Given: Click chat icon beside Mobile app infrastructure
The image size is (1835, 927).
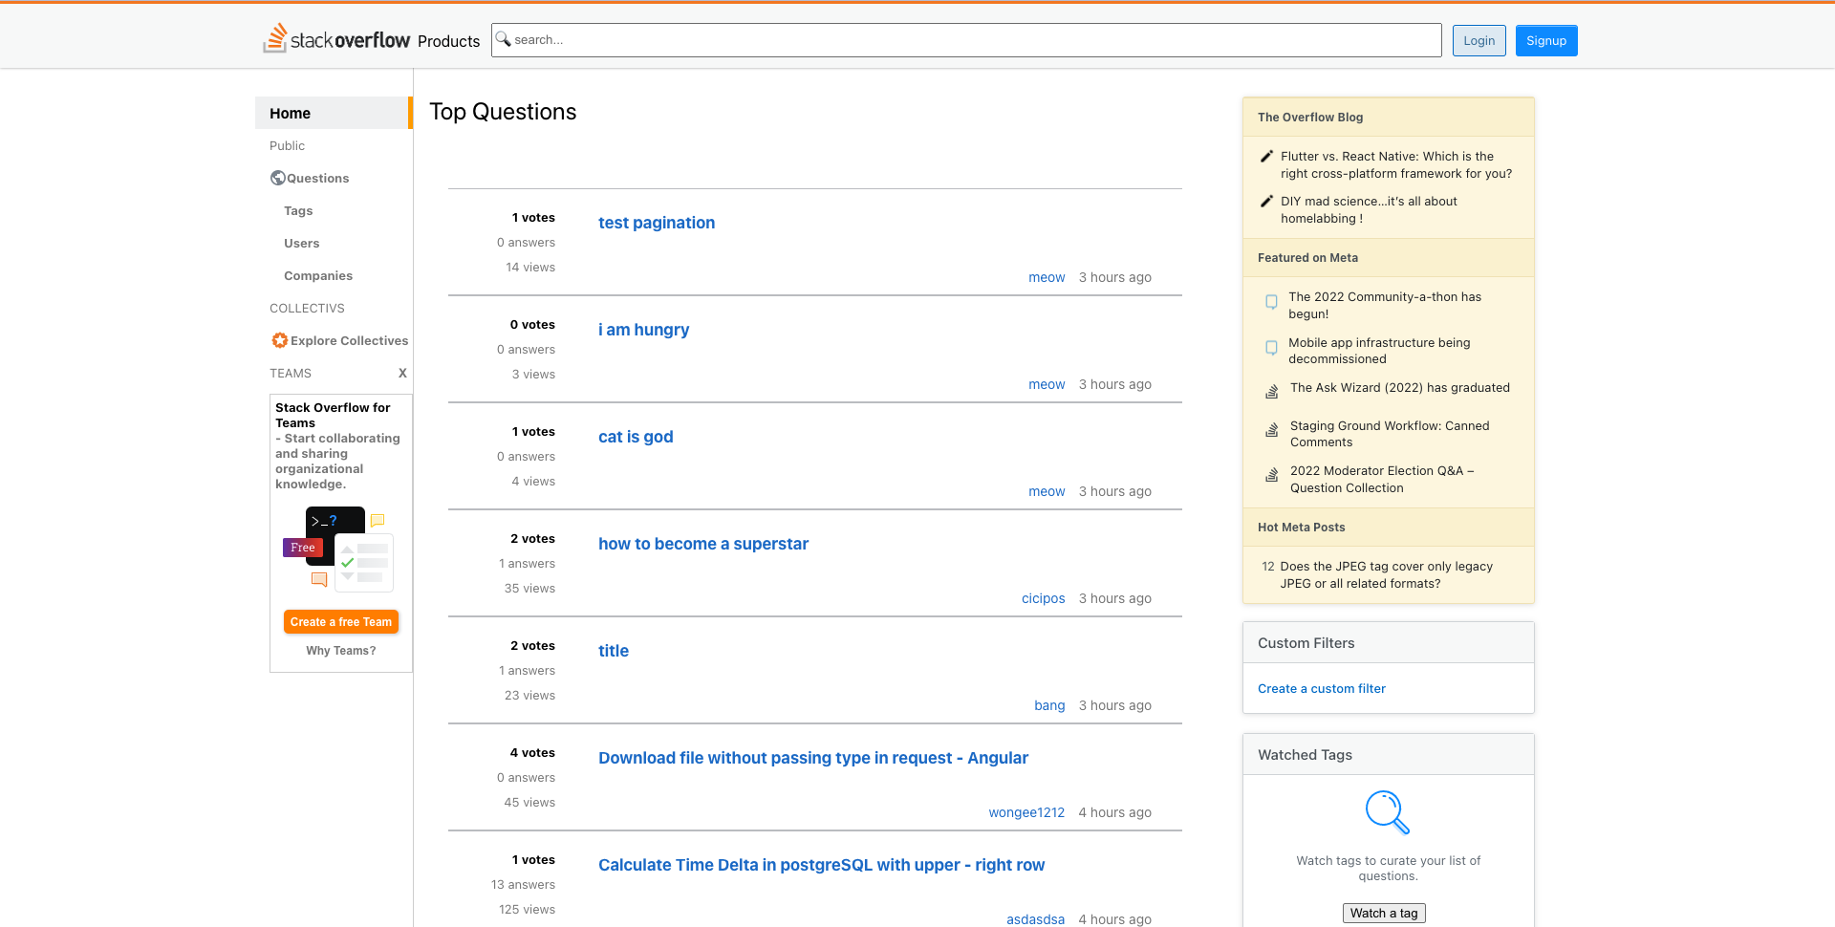Looking at the screenshot, I should [x=1271, y=348].
